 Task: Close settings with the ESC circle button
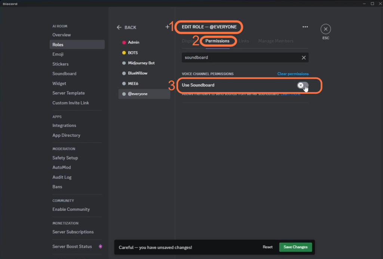click(x=326, y=29)
